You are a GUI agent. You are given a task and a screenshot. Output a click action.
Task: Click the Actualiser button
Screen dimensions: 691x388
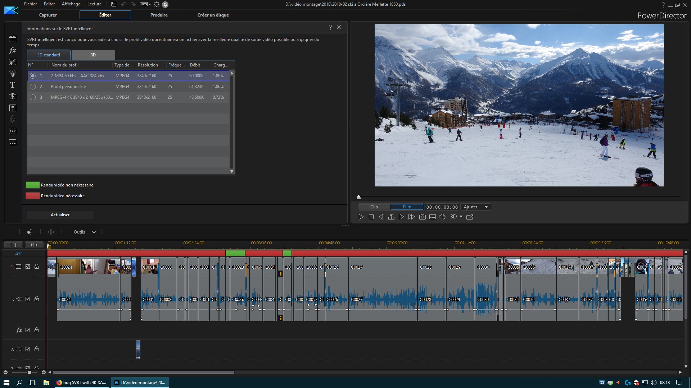pyautogui.click(x=60, y=215)
